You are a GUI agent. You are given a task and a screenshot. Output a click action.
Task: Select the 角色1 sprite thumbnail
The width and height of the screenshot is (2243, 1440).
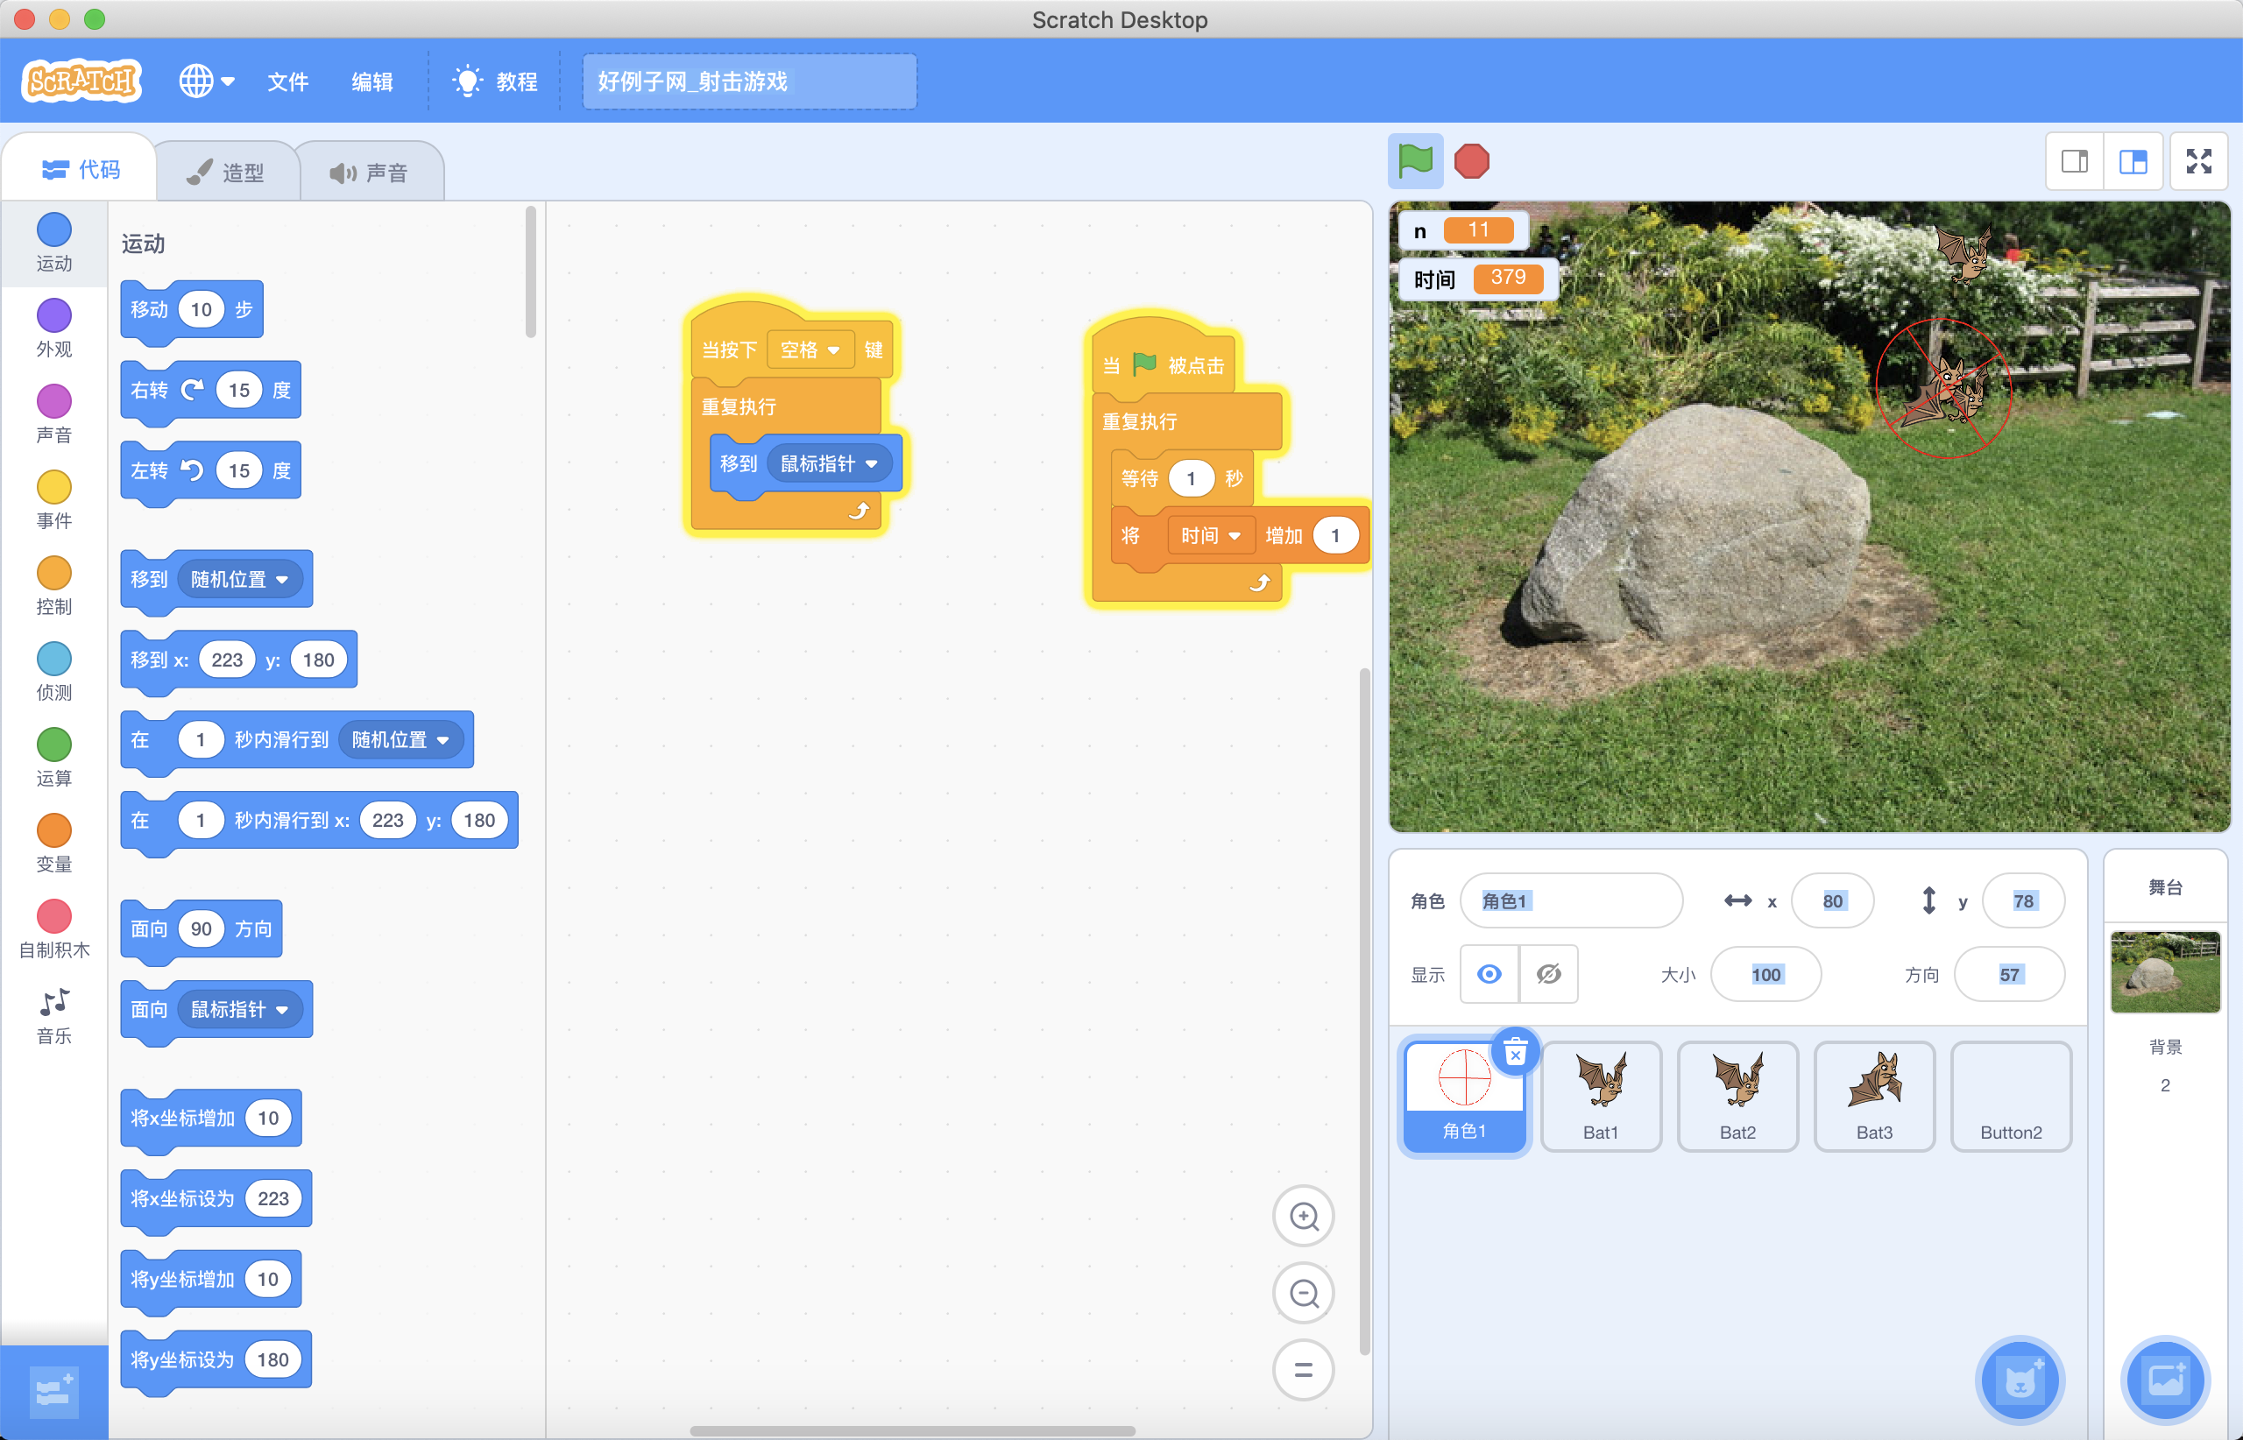1464,1098
